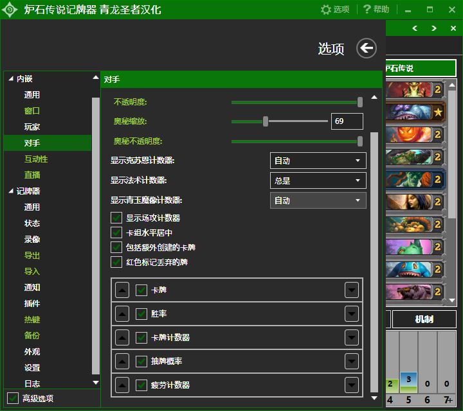The image size is (463, 411).
Task: Toggle 高级选项 checkbox
Action: (13, 398)
